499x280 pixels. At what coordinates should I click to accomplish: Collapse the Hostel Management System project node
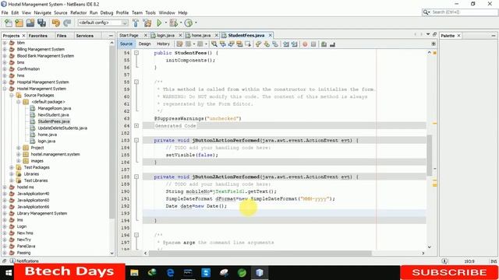5,89
